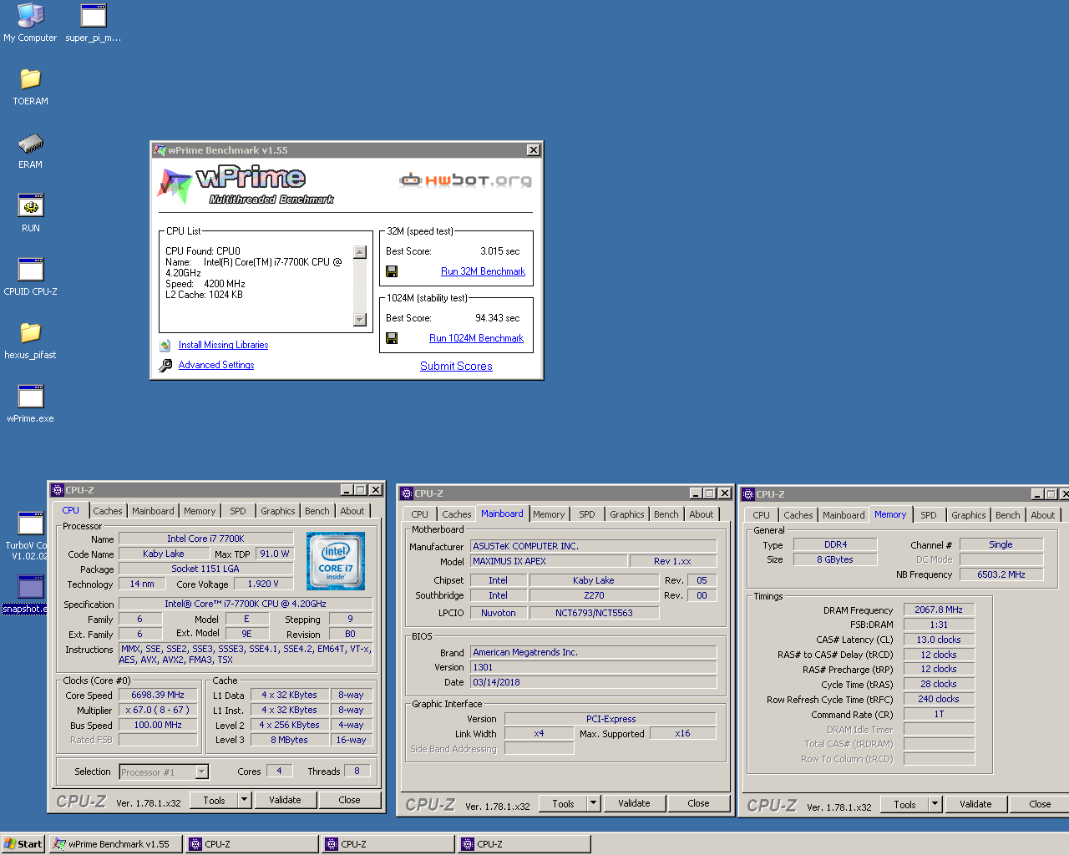Click Validate in Mainboard window
This screenshot has height=855, width=1069.
634,803
